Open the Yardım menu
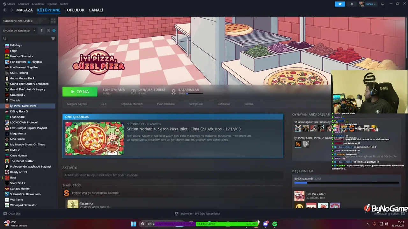 click(64, 4)
